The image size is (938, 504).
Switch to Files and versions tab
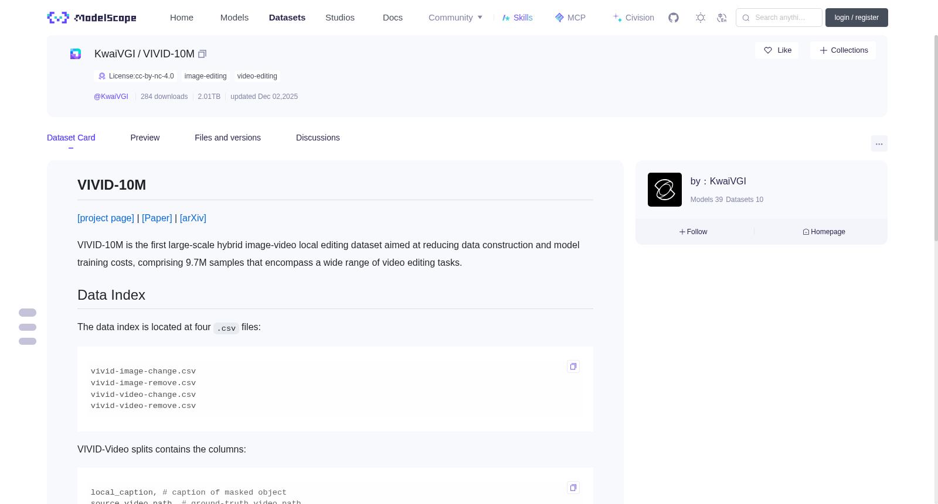227,138
